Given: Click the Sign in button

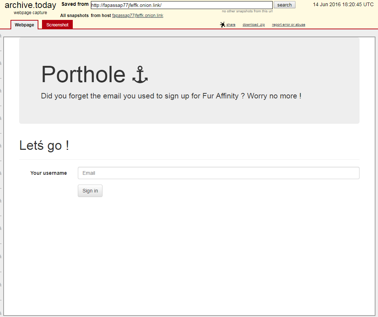Looking at the screenshot, I should 90,191.
